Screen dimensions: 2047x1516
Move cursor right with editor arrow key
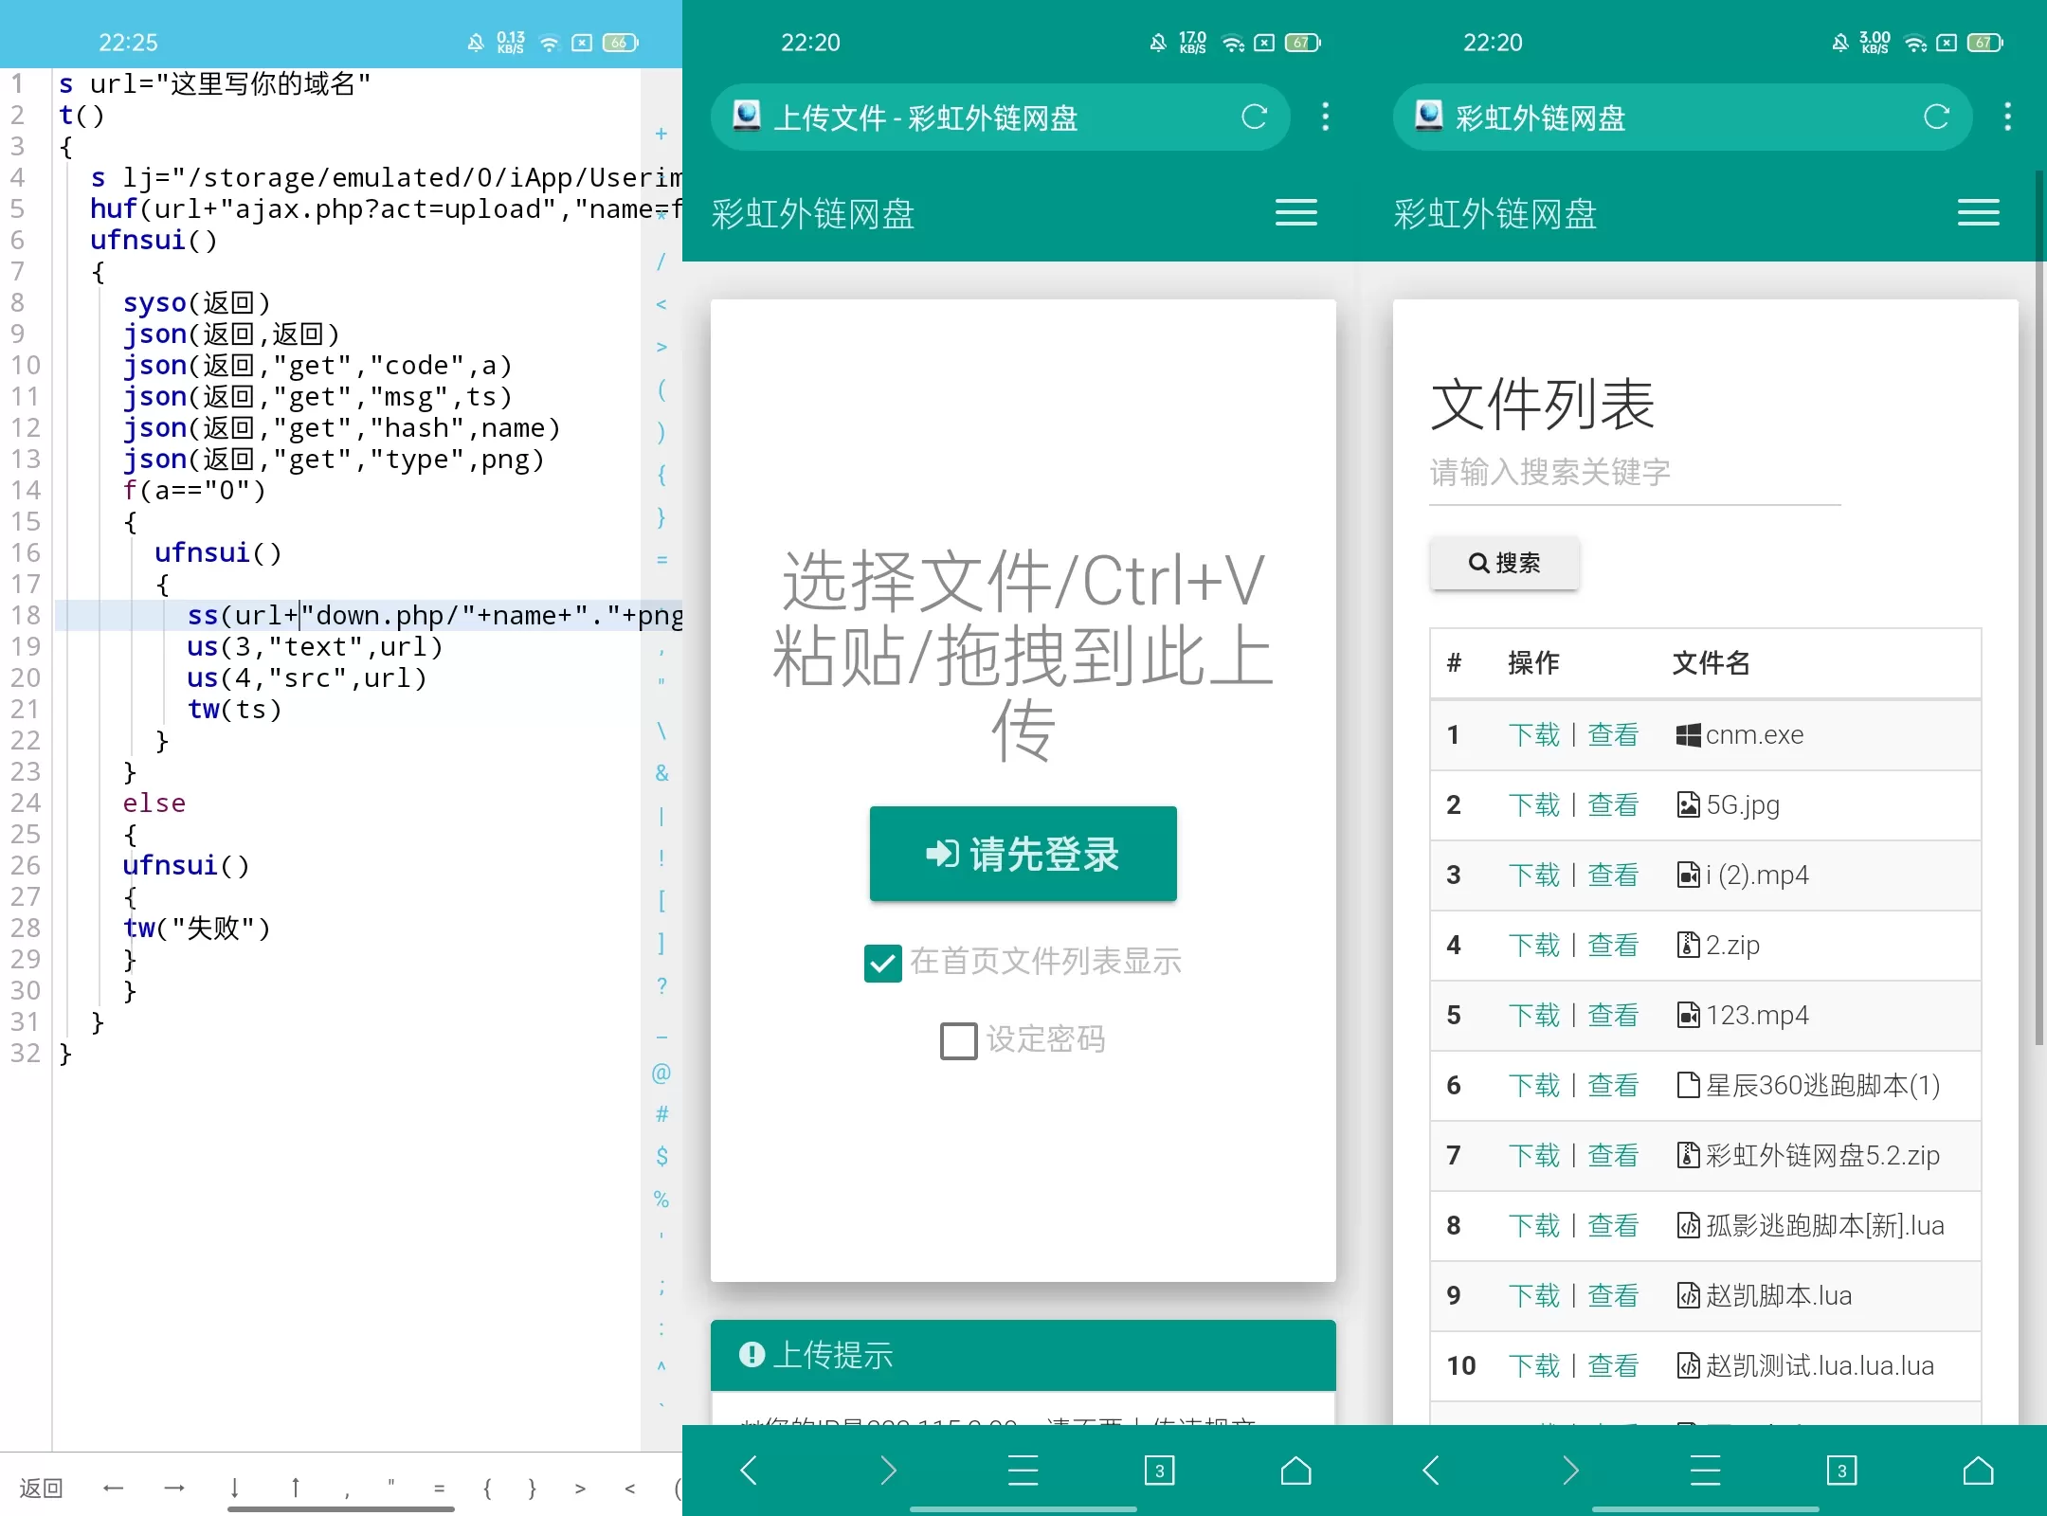click(174, 1488)
